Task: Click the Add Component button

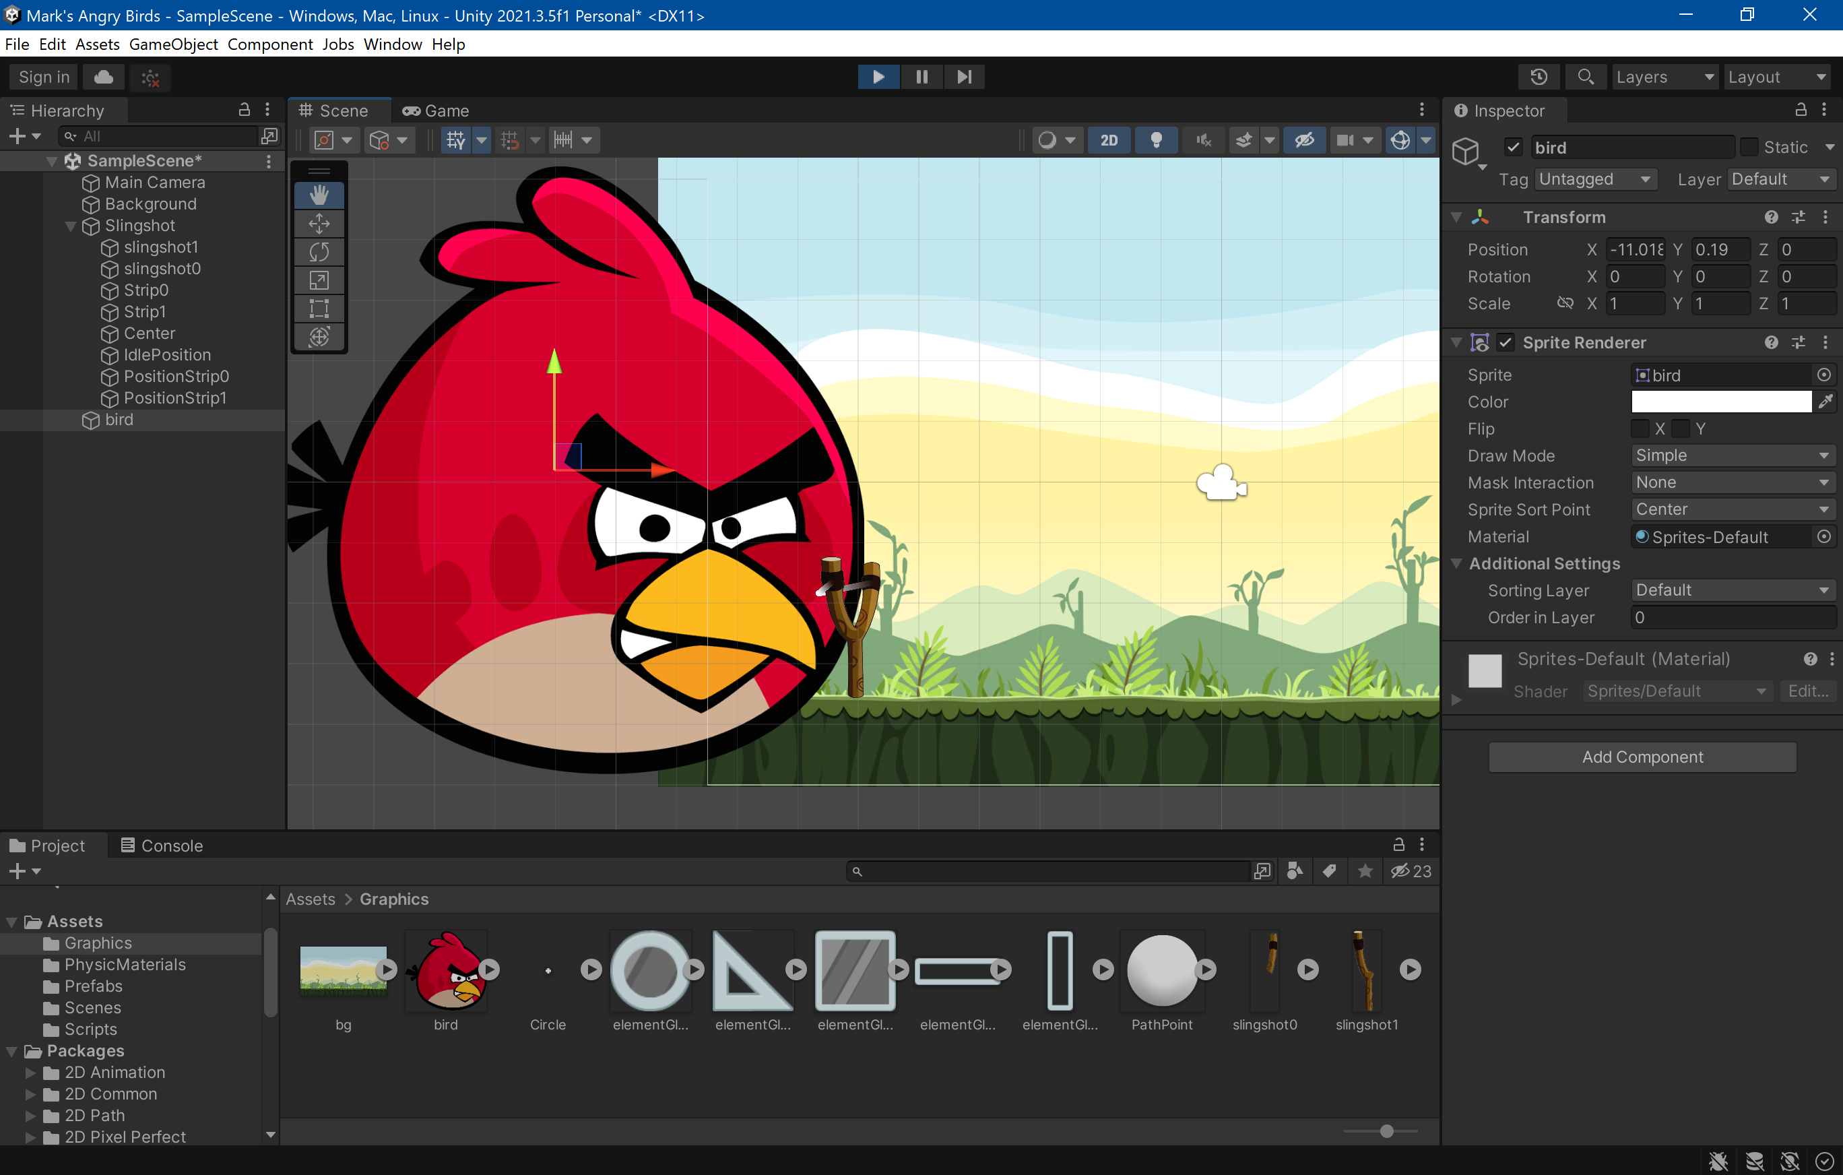Action: click(x=1642, y=757)
